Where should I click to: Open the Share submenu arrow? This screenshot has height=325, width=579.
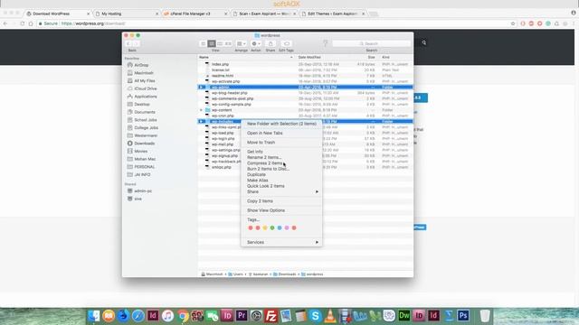[317, 192]
